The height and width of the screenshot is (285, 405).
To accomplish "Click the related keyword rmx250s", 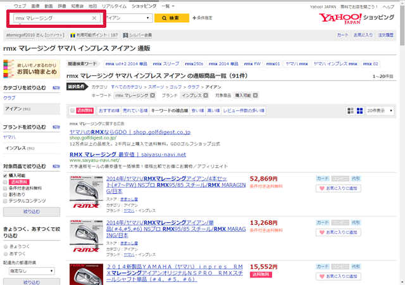I will (194, 63).
